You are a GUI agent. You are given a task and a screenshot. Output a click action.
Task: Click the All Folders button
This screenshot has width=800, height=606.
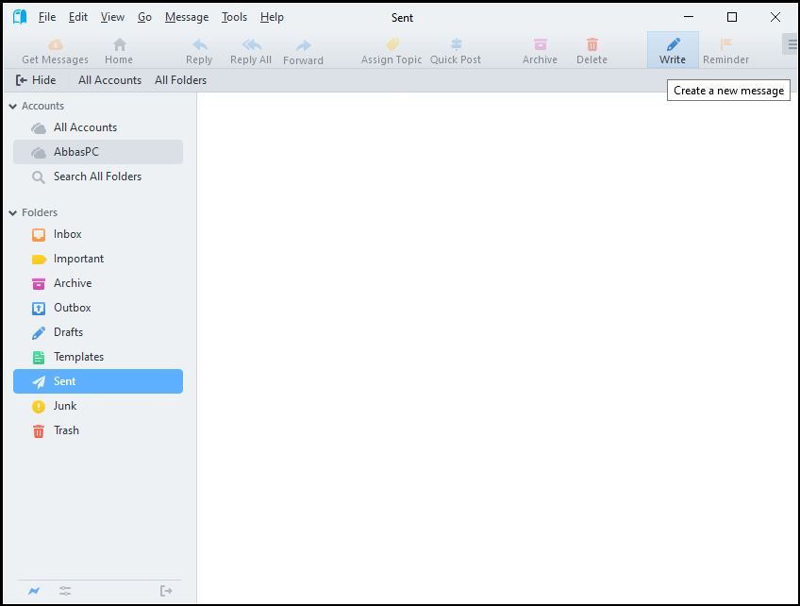[x=180, y=80]
